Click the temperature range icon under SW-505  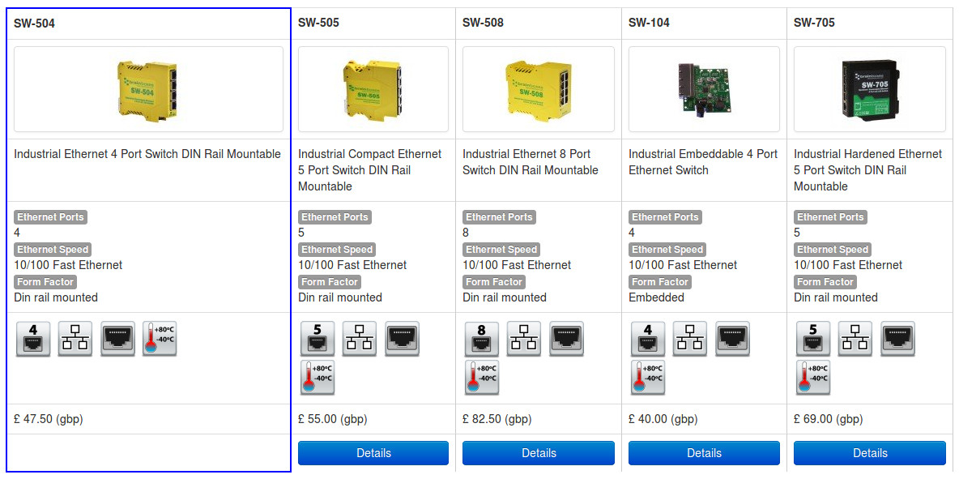coord(318,378)
